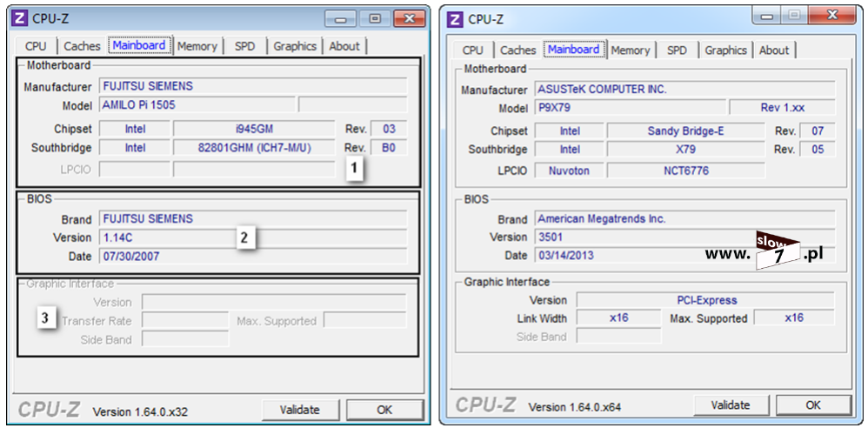Switch to the Memory tab in right window
This screenshot has height=428, width=868.
click(630, 50)
